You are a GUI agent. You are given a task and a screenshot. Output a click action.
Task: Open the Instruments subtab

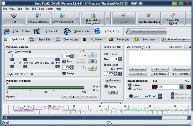[147, 39]
